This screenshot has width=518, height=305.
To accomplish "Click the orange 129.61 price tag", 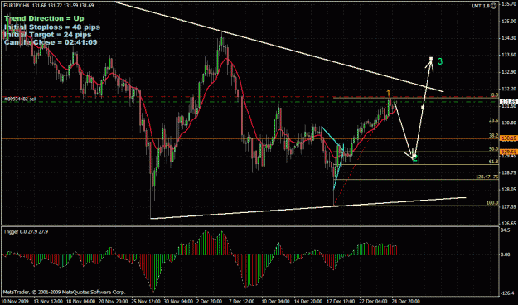I will [x=509, y=152].
